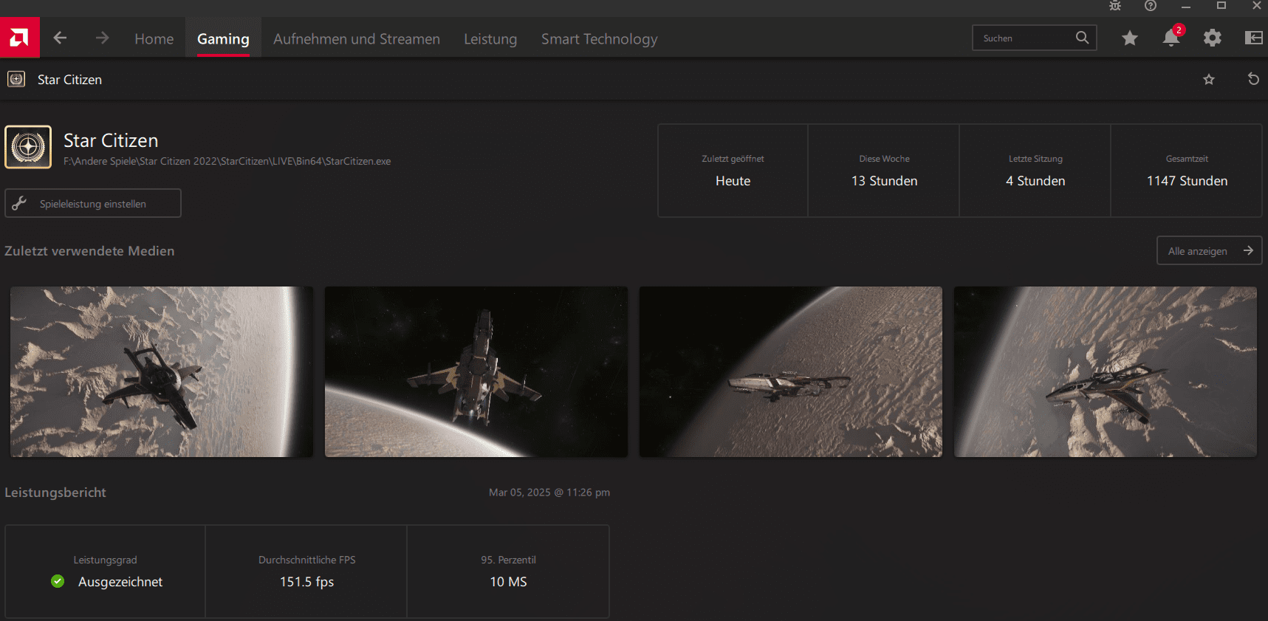Click the wrench icon in Spieleleistung button
Image resolution: width=1268 pixels, height=621 pixels.
tap(19, 203)
